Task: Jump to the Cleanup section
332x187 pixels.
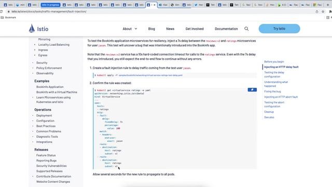Action: (269, 112)
